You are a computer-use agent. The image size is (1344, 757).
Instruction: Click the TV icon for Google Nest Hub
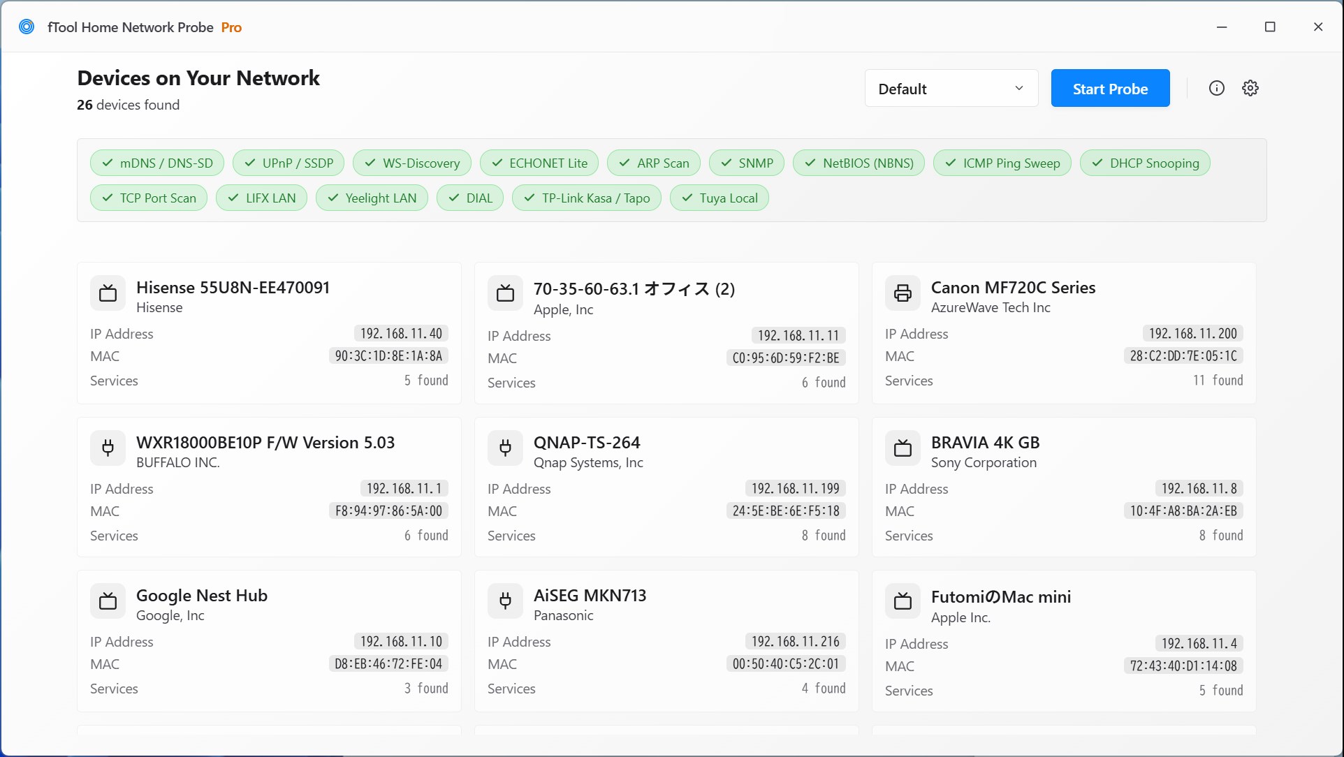(x=108, y=601)
